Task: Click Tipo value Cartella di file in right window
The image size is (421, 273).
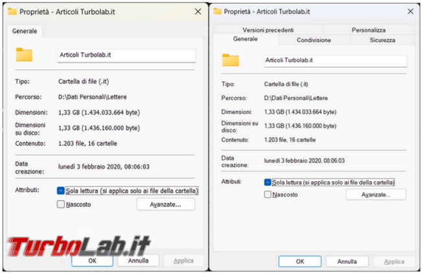Action: [x=286, y=84]
